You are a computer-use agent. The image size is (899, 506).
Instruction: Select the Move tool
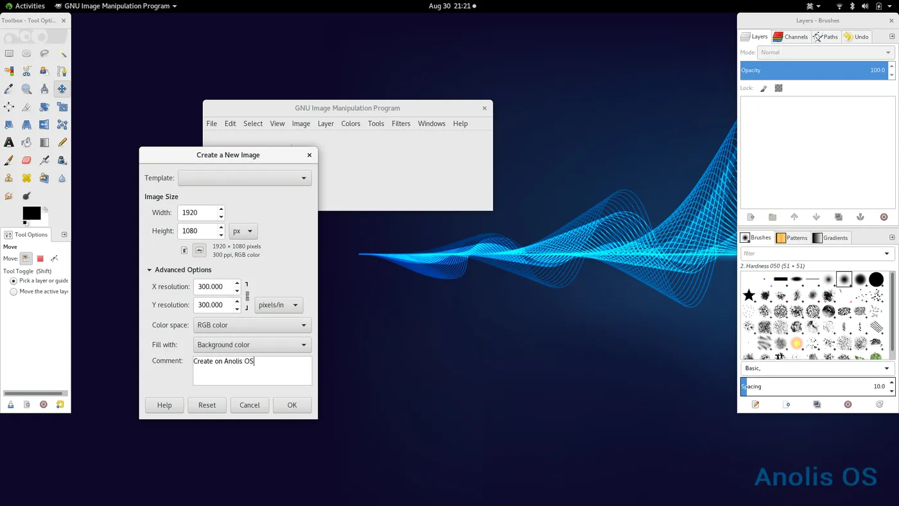click(62, 89)
